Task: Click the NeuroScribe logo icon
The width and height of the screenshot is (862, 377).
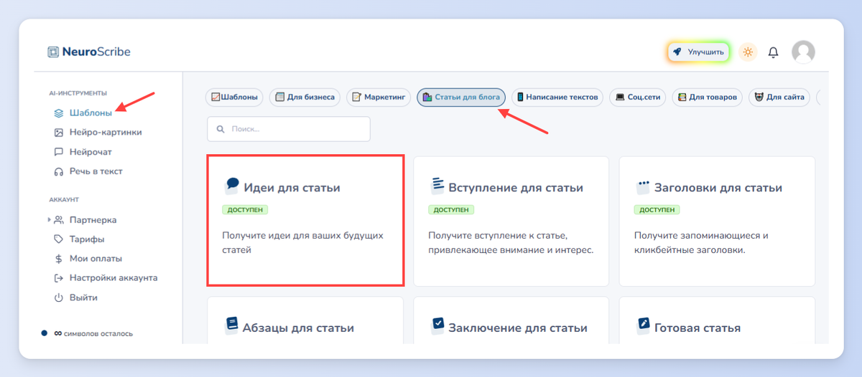Action: pyautogui.click(x=53, y=52)
